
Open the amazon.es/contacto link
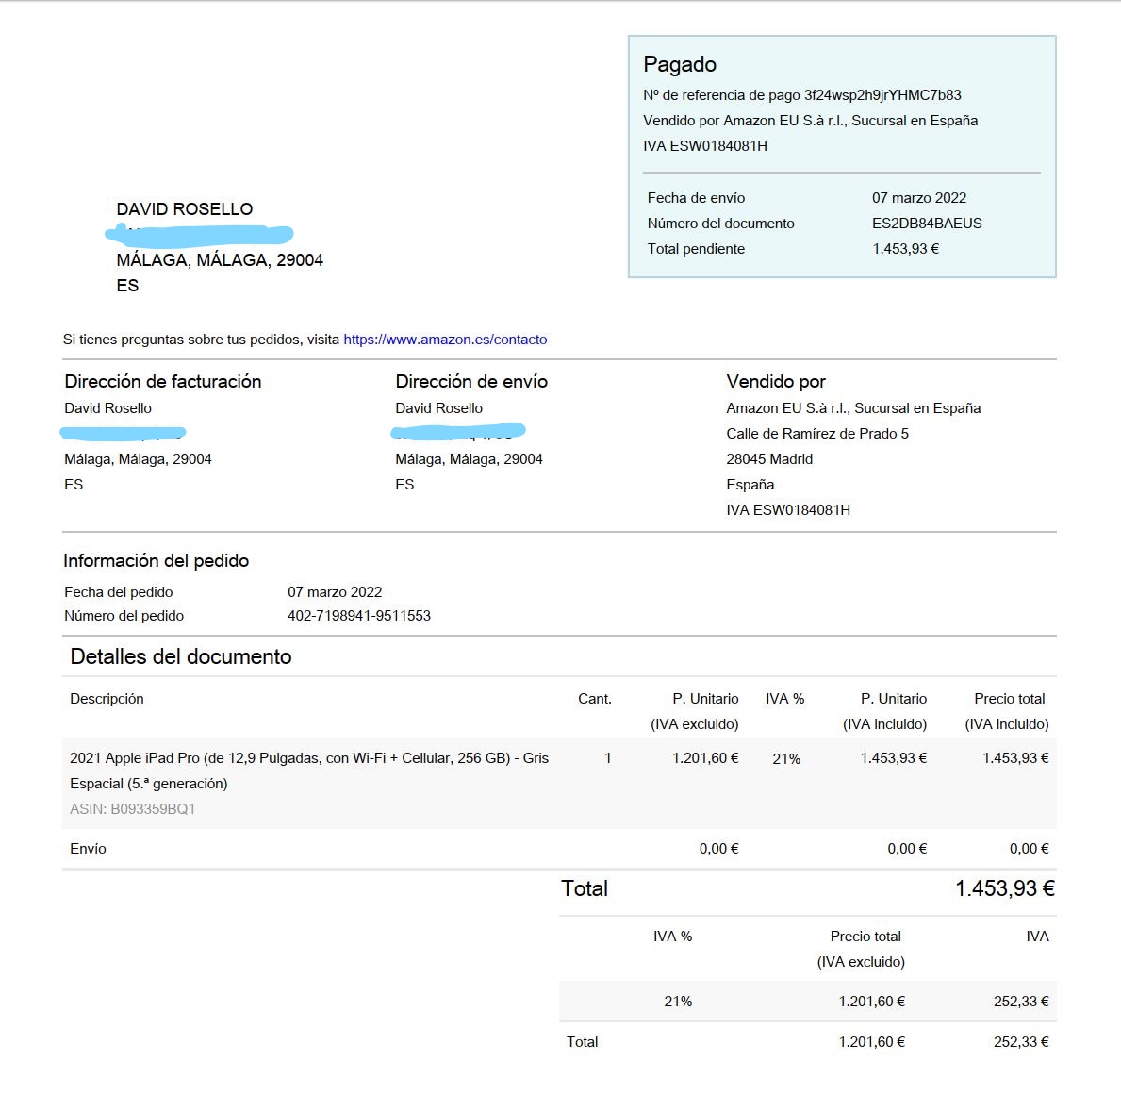coord(445,340)
